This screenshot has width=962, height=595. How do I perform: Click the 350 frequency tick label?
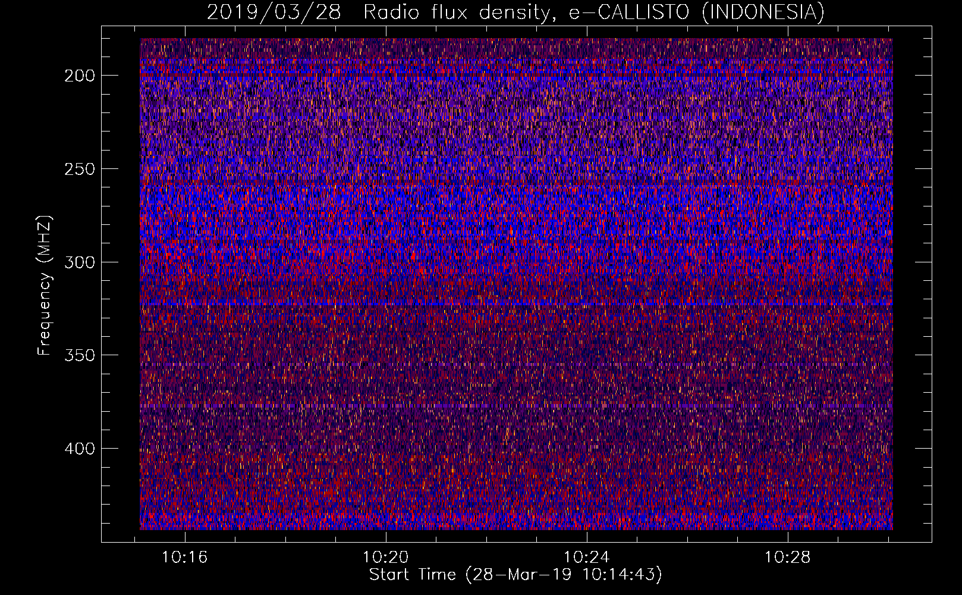pyautogui.click(x=80, y=355)
